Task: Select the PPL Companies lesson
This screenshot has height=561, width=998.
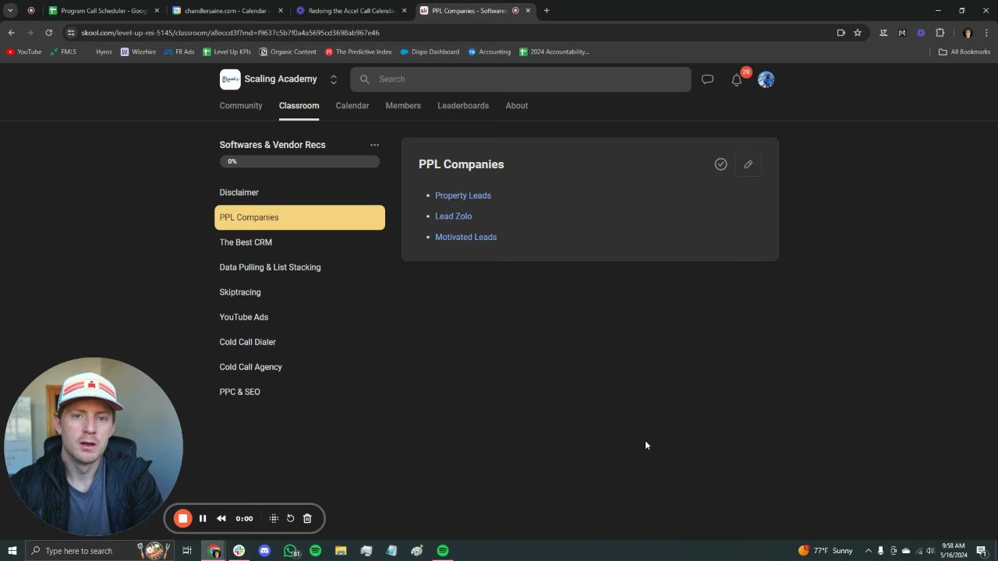Action: point(299,217)
